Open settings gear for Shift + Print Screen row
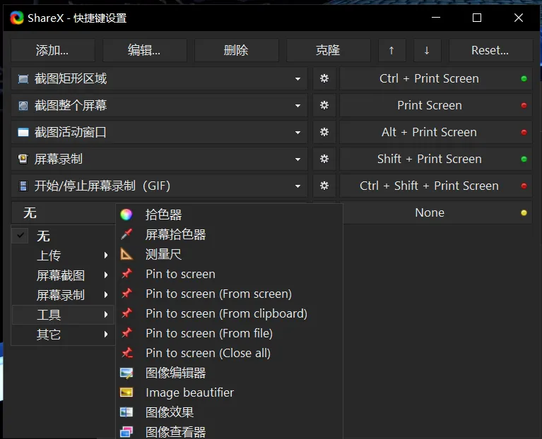Image resolution: width=542 pixels, height=439 pixels. click(x=324, y=159)
